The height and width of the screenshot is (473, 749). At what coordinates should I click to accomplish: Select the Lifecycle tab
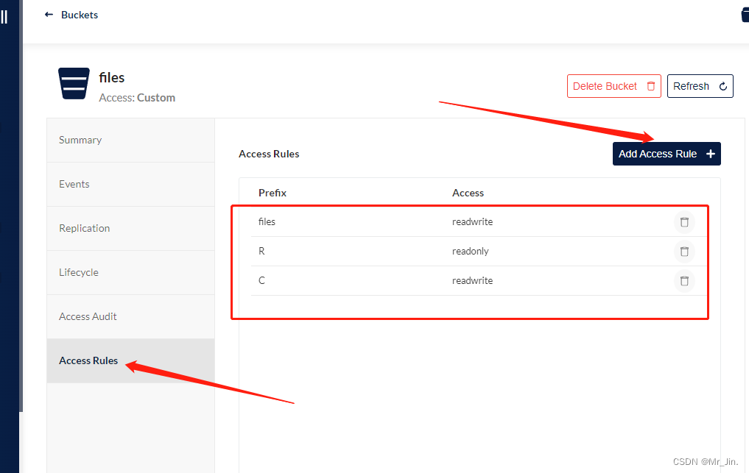(x=79, y=272)
